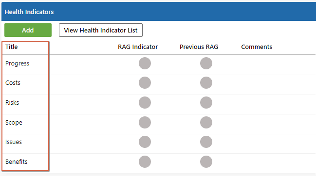Screen dimensions: 316x176
Task: Click the green Add button
Action: 28,30
